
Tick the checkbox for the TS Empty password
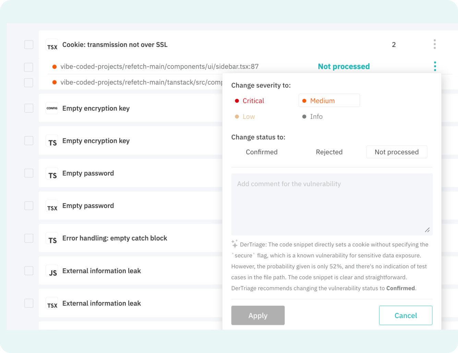[29, 173]
